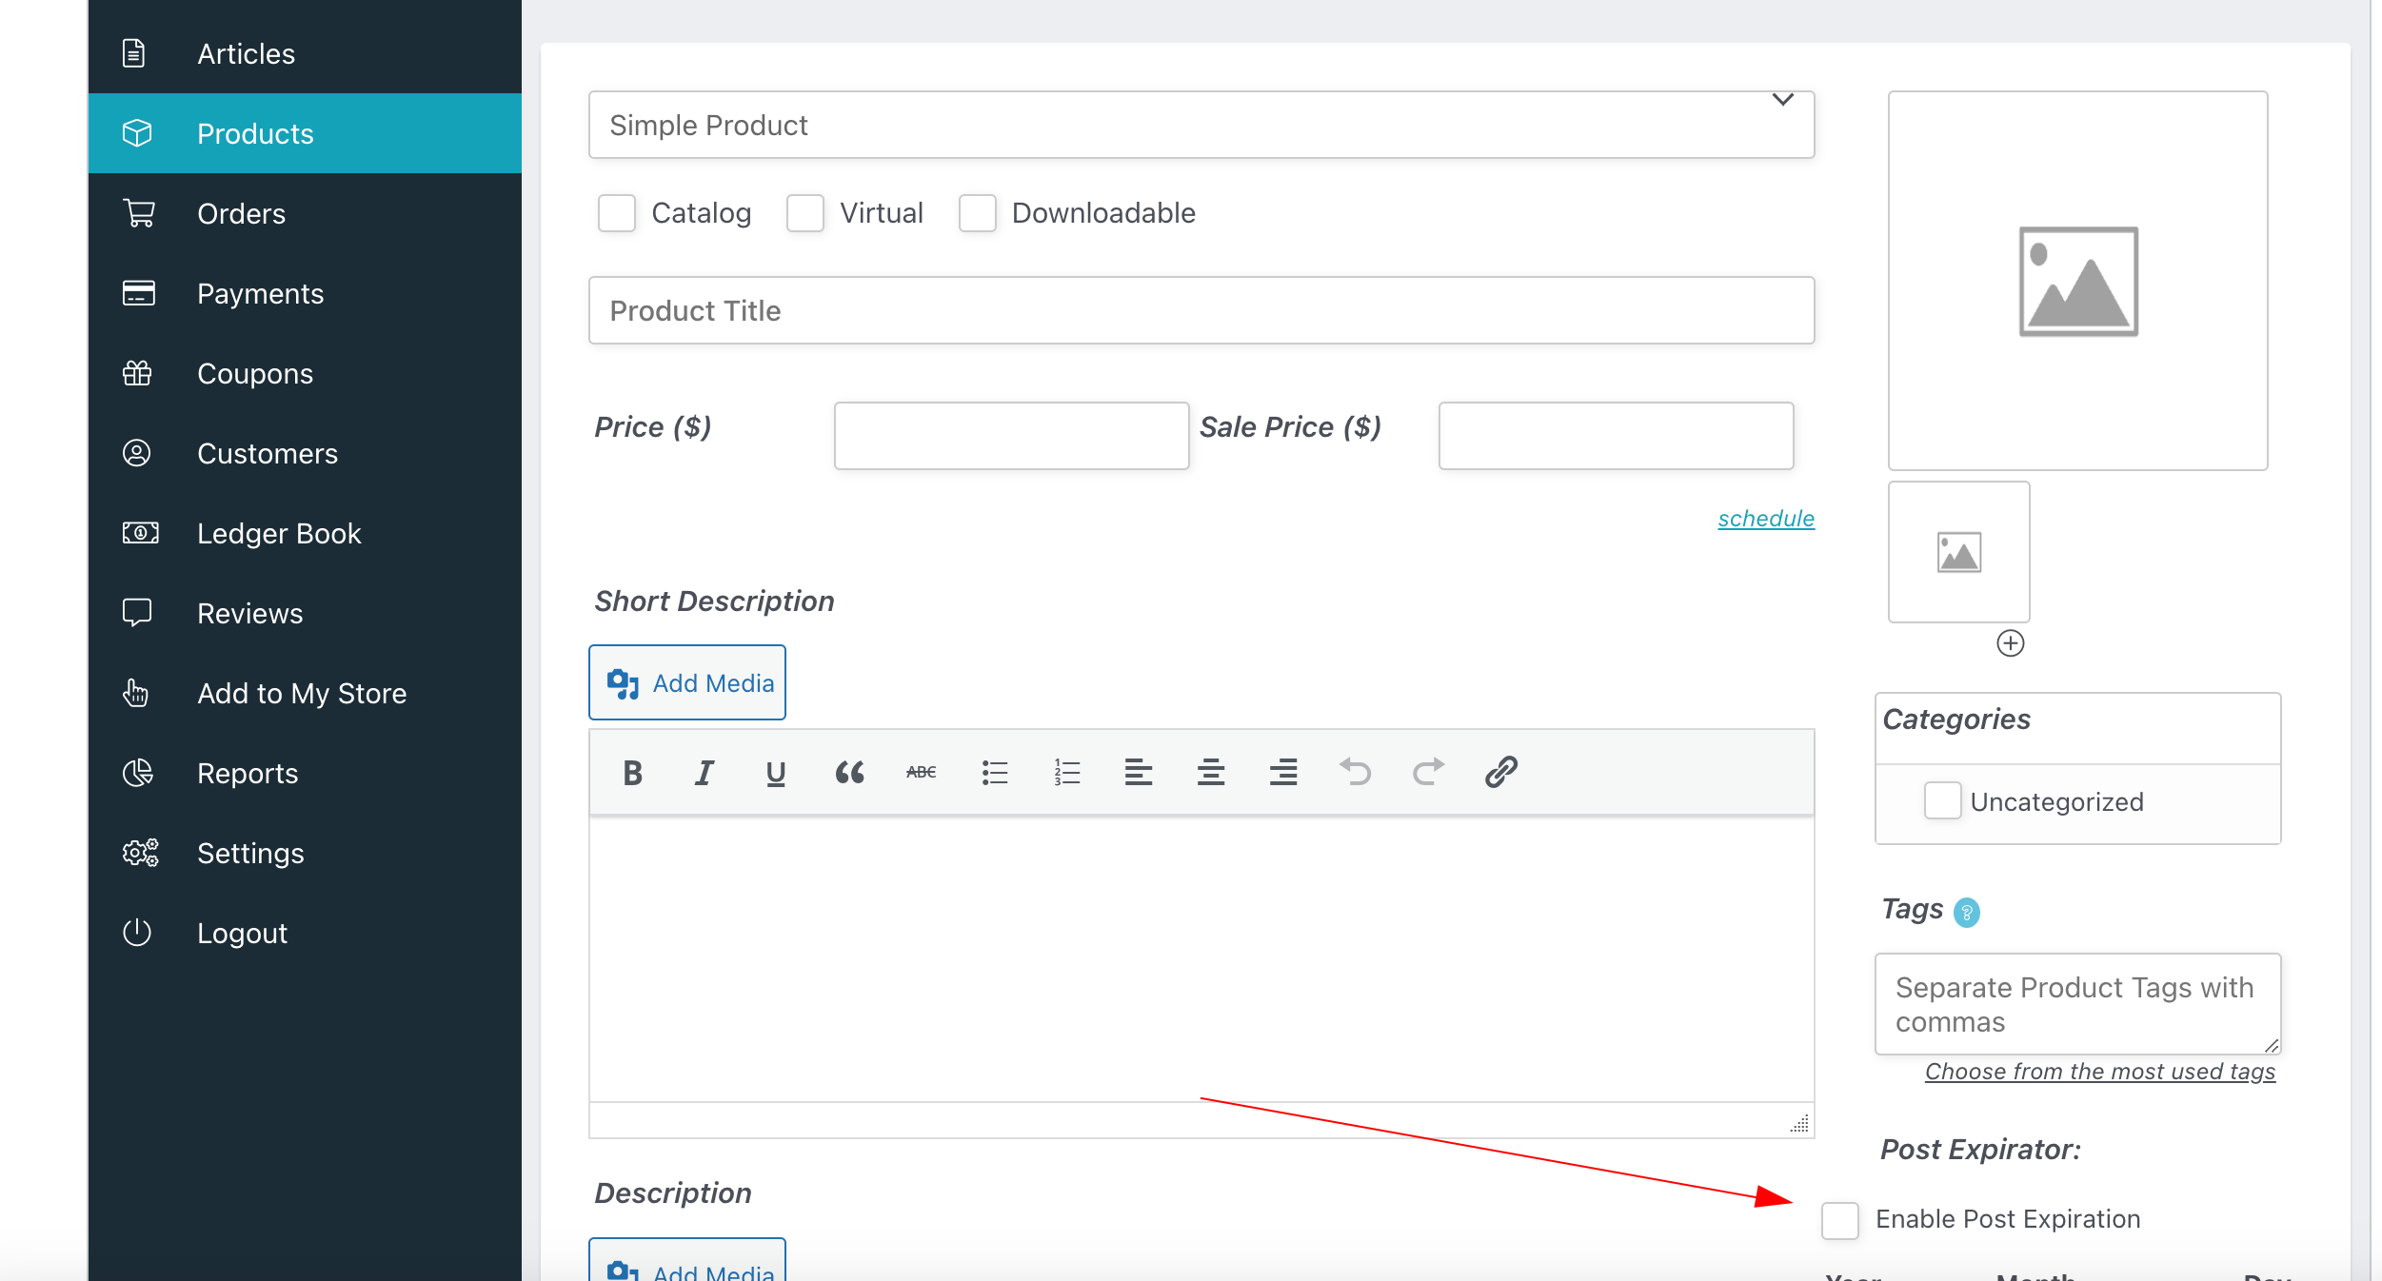Center-align the description text
The image size is (2382, 1281).
(x=1211, y=773)
